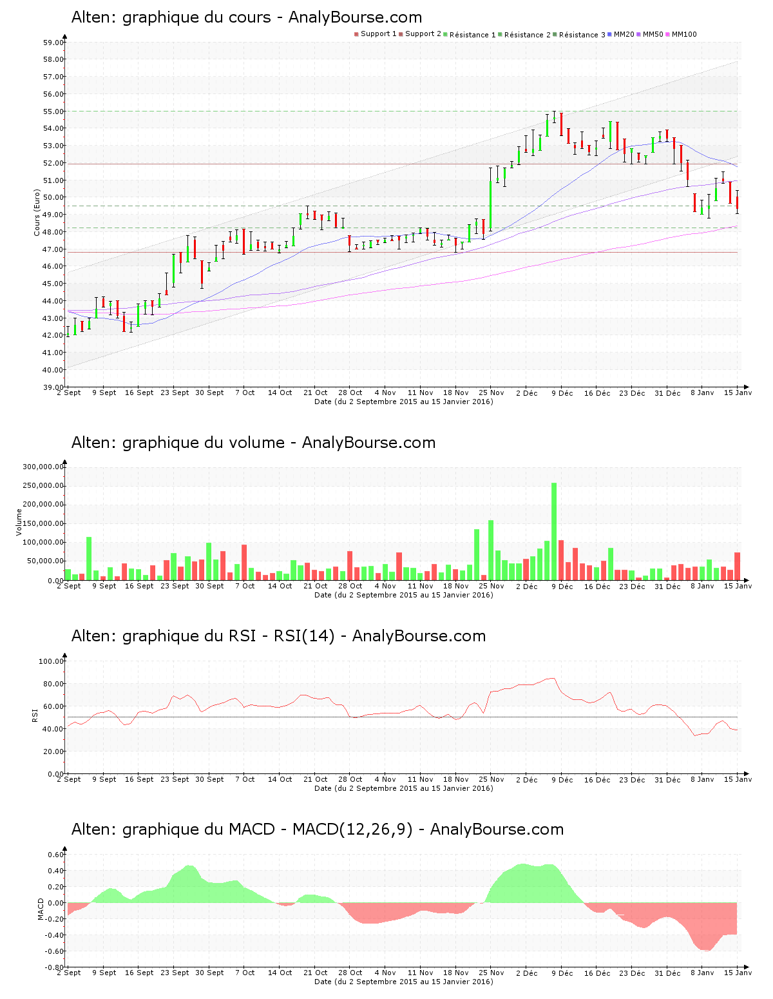
Task: Click the date range caption under price chart
Action: tap(404, 402)
